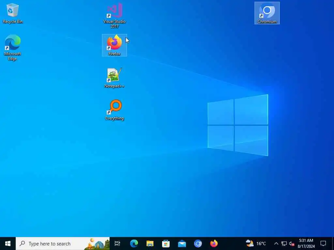This screenshot has height=250, width=334.
Task: Open the network status tray icon
Action: tap(284, 243)
